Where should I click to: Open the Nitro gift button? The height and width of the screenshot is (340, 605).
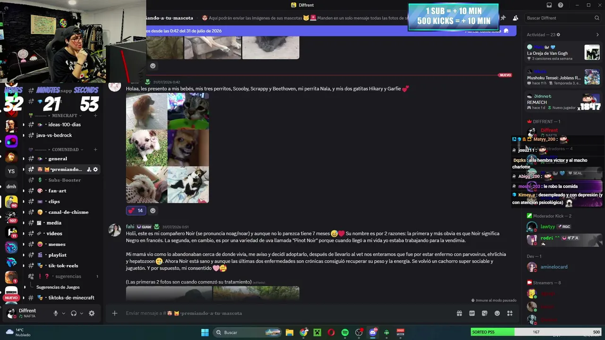[x=459, y=313]
